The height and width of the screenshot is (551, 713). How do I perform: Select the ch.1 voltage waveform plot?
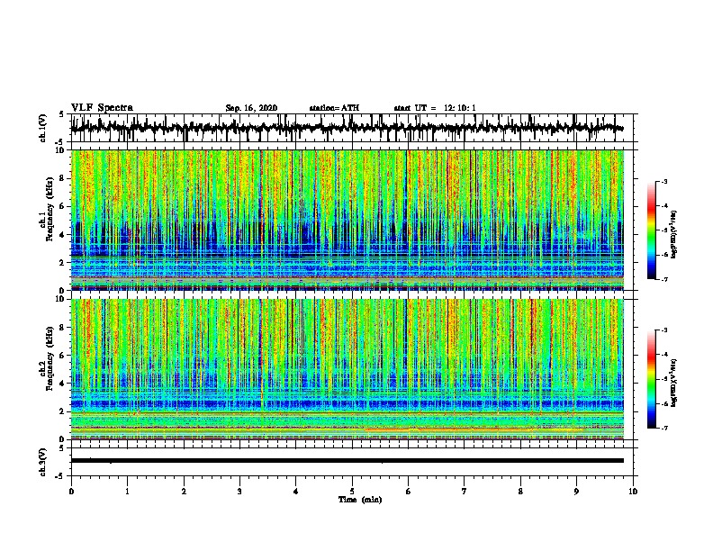coord(352,128)
